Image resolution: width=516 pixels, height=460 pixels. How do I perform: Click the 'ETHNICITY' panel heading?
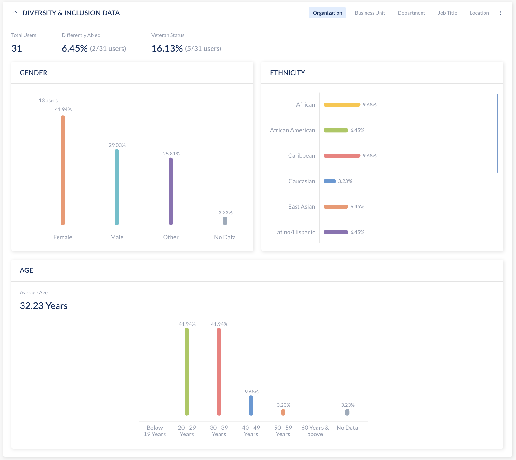pyautogui.click(x=288, y=73)
